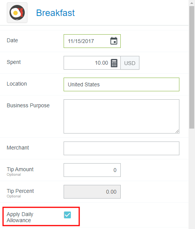Click the vertical scrollbar thumb
This screenshot has width=195, height=229.
(192, 67)
